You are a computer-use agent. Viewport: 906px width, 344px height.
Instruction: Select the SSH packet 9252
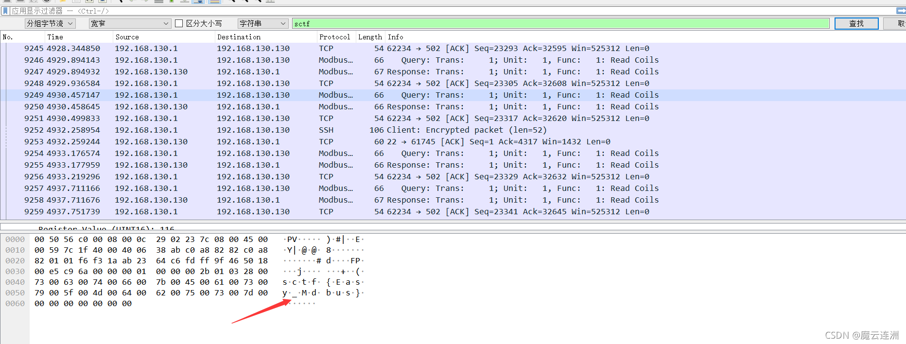pos(453,130)
